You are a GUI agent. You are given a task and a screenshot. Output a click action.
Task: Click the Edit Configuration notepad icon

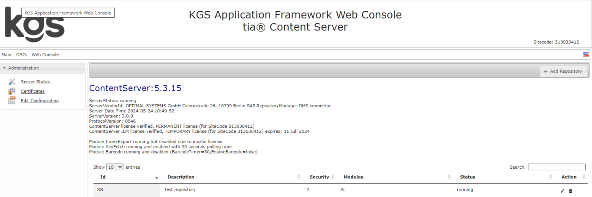(12, 100)
